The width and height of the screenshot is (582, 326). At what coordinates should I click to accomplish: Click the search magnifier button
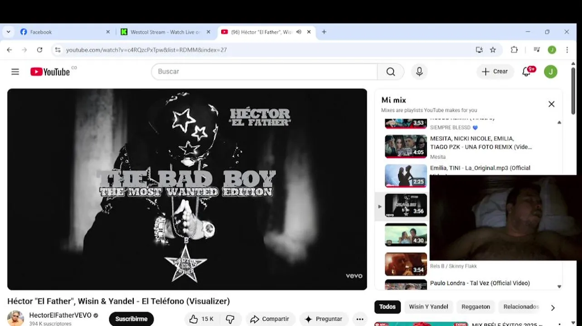[x=391, y=72]
